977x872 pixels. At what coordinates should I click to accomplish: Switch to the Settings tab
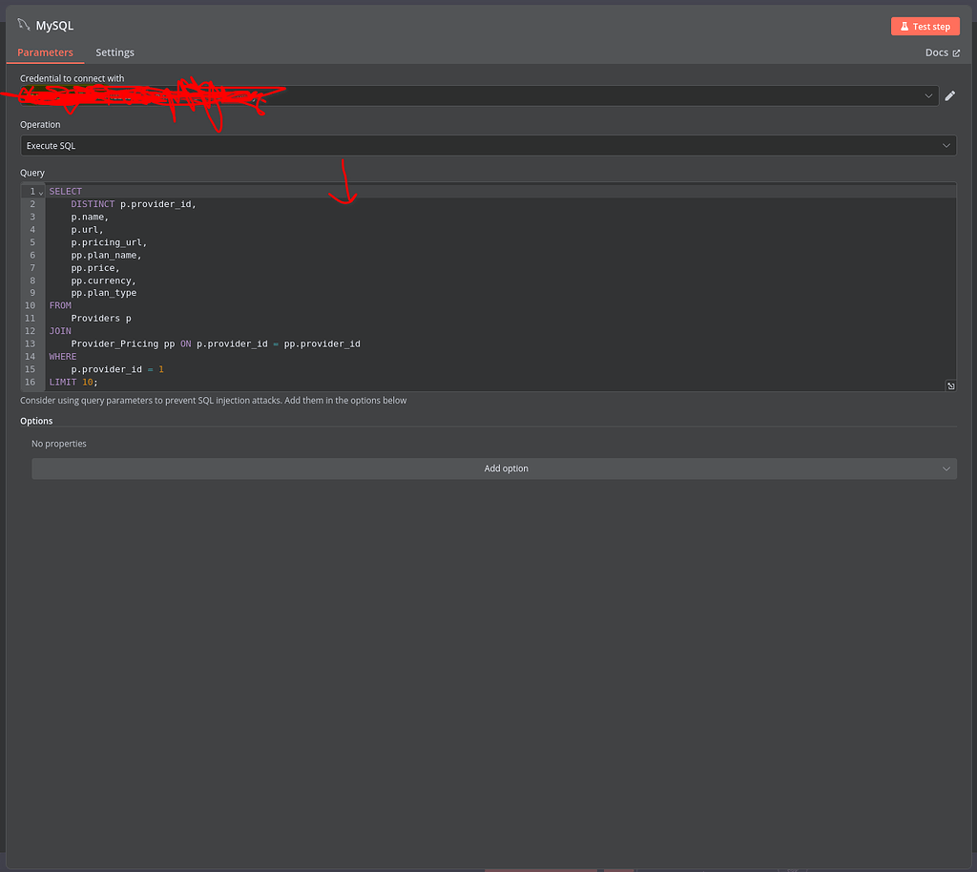114,52
